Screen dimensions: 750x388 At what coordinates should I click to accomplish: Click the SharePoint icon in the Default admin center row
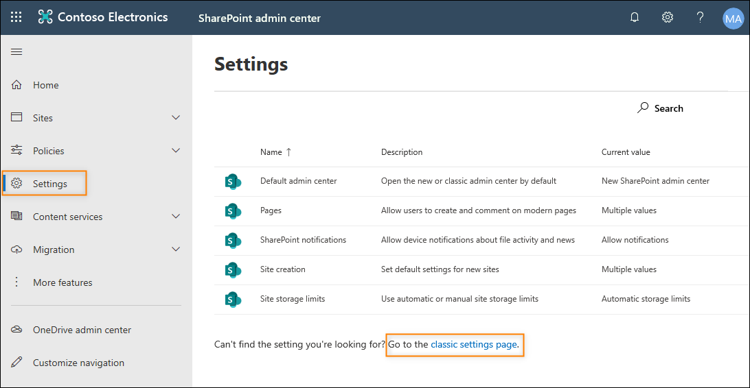(x=233, y=182)
